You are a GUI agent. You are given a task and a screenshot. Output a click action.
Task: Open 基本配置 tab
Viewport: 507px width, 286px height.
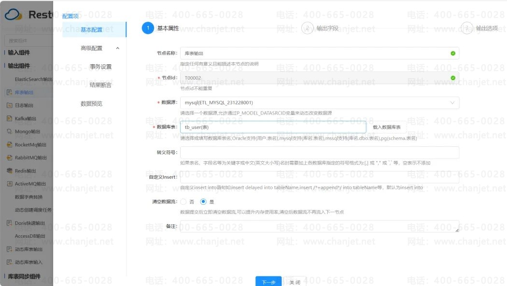pos(94,29)
